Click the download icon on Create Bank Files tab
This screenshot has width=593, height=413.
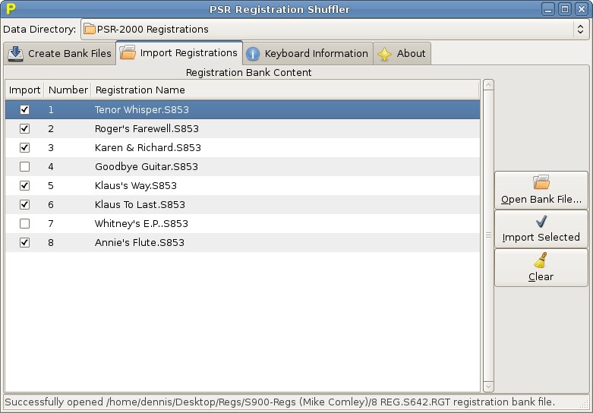click(x=16, y=54)
